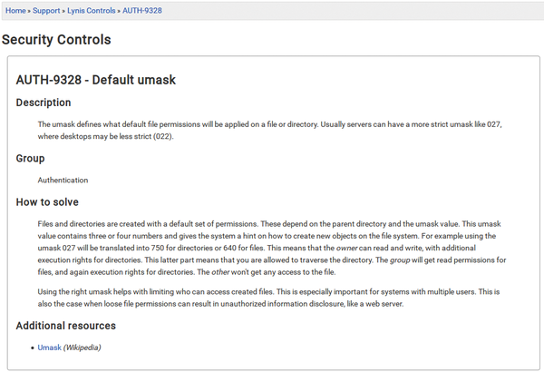Select the AUTH-9328 breadcrumb link

tap(142, 11)
